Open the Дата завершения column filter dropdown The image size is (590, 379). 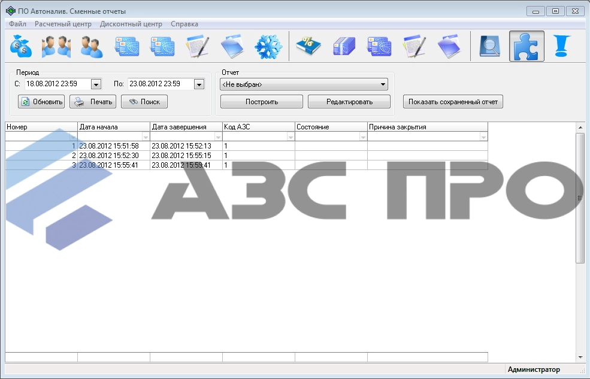coord(218,137)
